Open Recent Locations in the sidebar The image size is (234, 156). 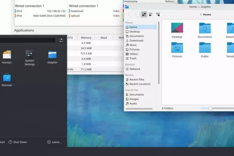pyautogui.click(x=140, y=84)
